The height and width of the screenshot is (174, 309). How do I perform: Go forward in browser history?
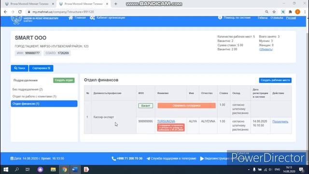(x=13, y=12)
